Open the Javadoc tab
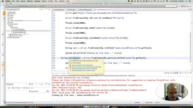Viewport: 193px width, 108px height. click(x=63, y=73)
